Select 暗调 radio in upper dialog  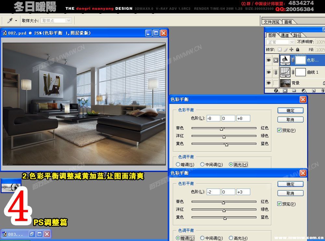(178, 164)
